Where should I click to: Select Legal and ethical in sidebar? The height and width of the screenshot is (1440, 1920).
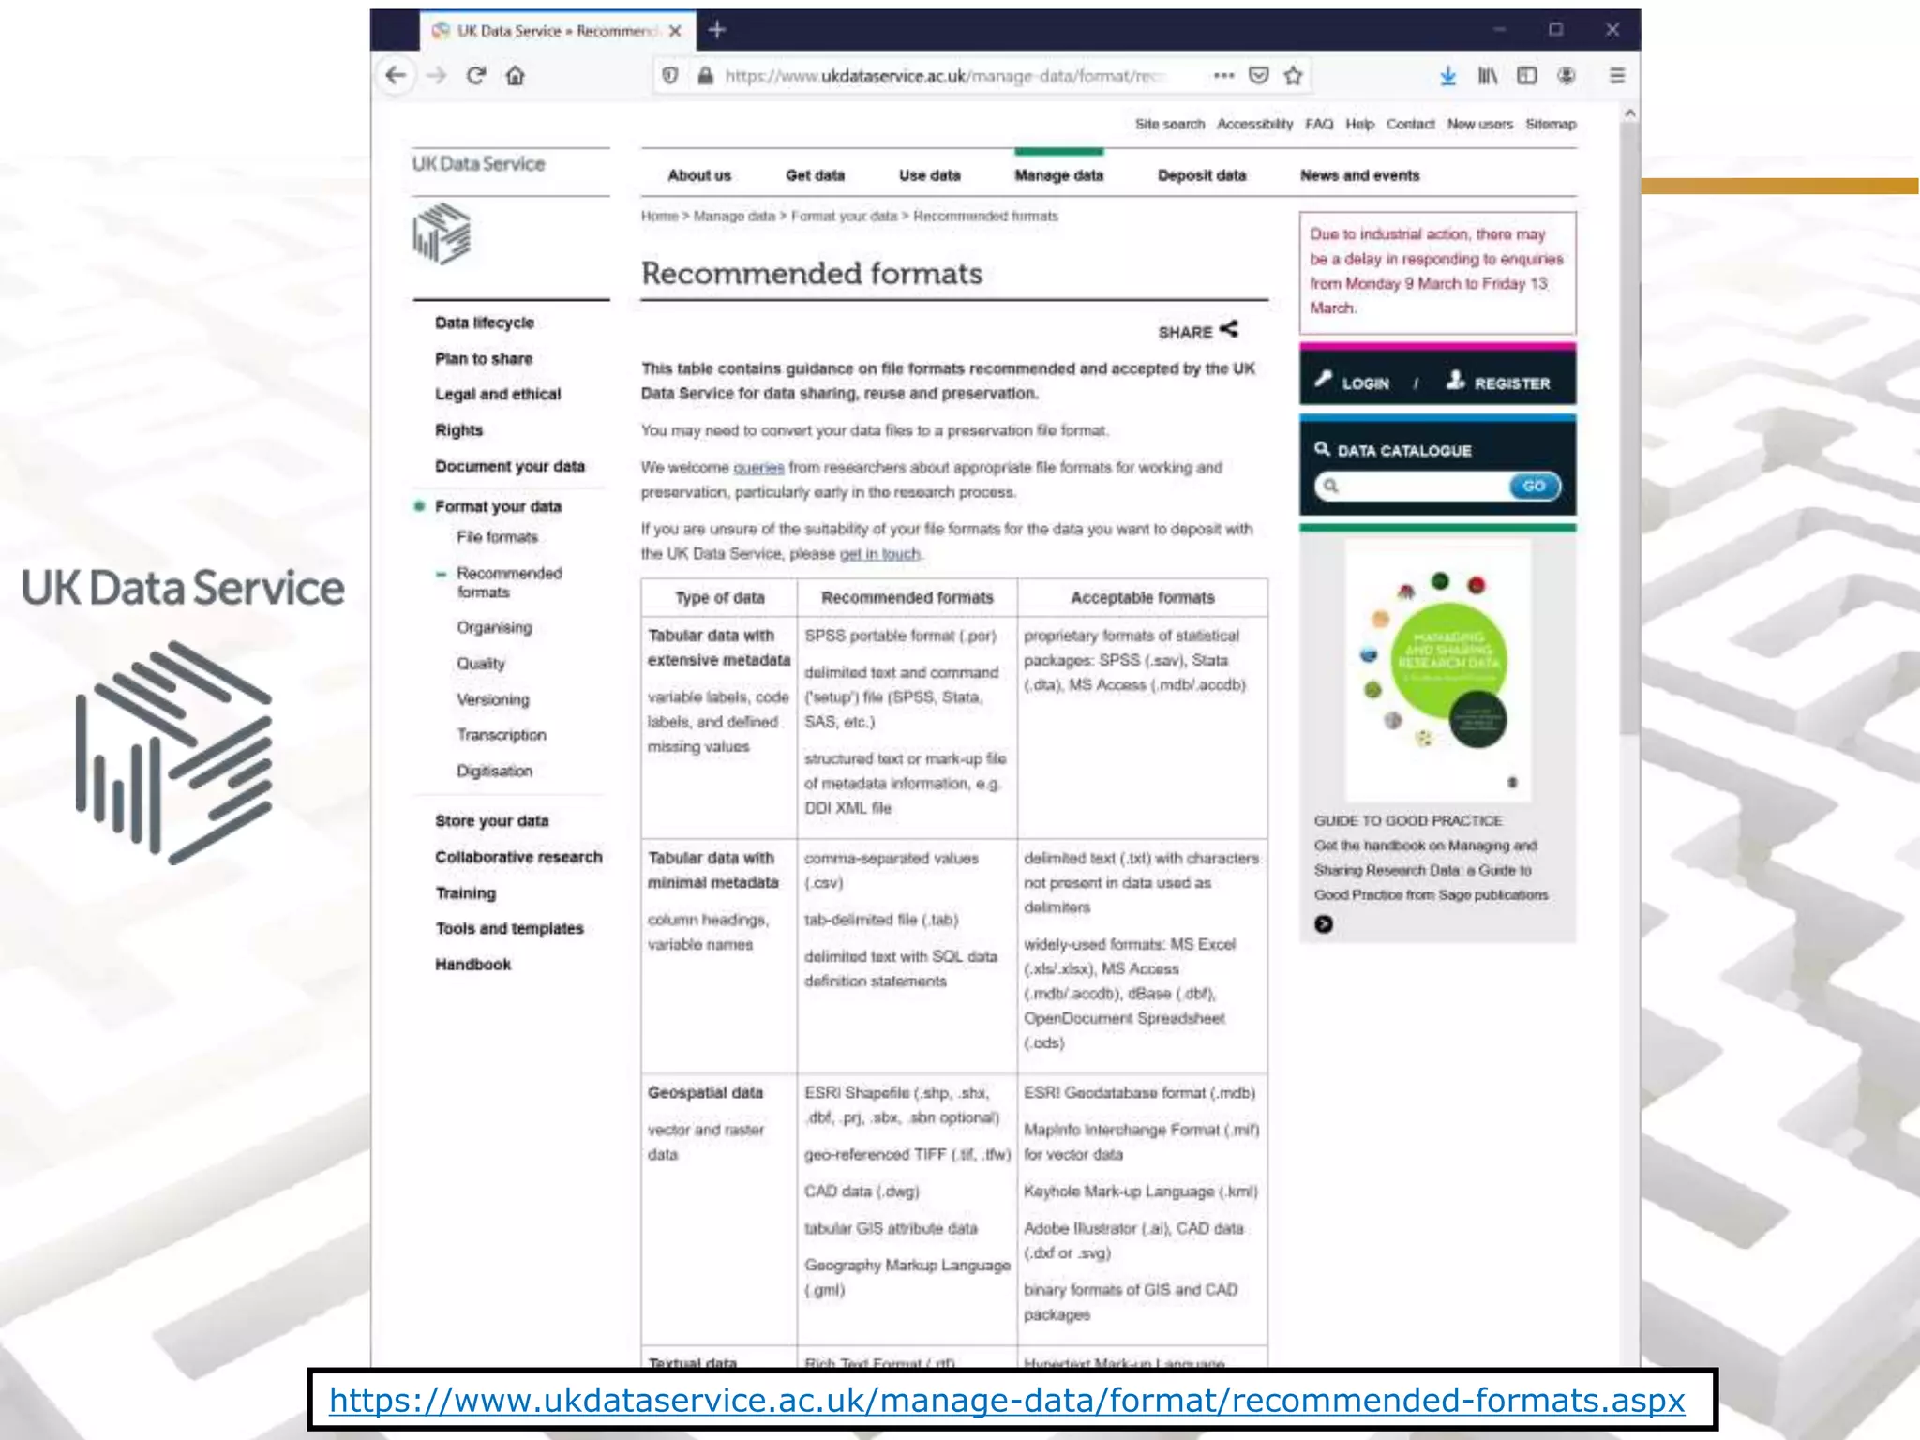pos(498,394)
